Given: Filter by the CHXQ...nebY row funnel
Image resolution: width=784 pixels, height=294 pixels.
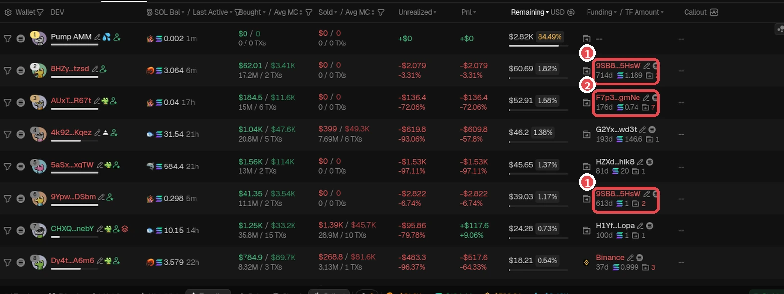Looking at the screenshot, I should click(x=8, y=230).
